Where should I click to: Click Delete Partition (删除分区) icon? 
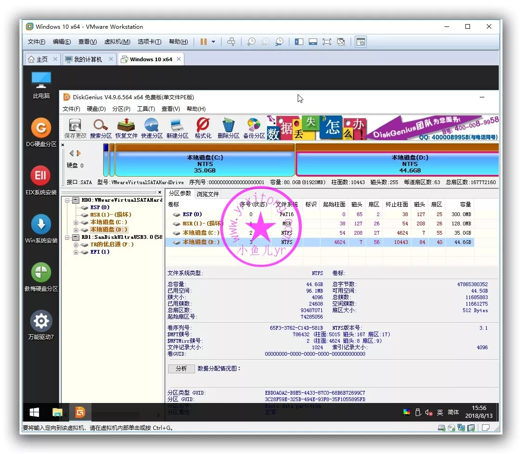[x=228, y=128]
